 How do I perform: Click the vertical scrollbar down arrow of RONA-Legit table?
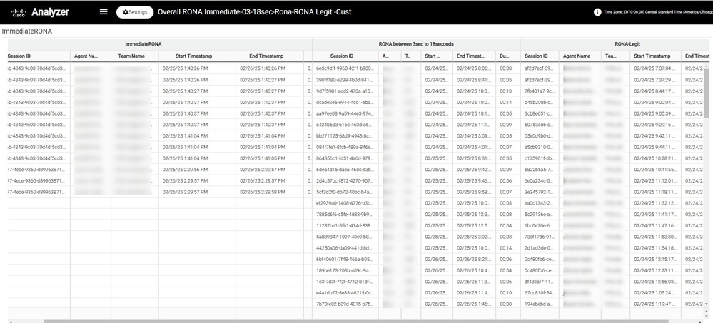[706, 304]
